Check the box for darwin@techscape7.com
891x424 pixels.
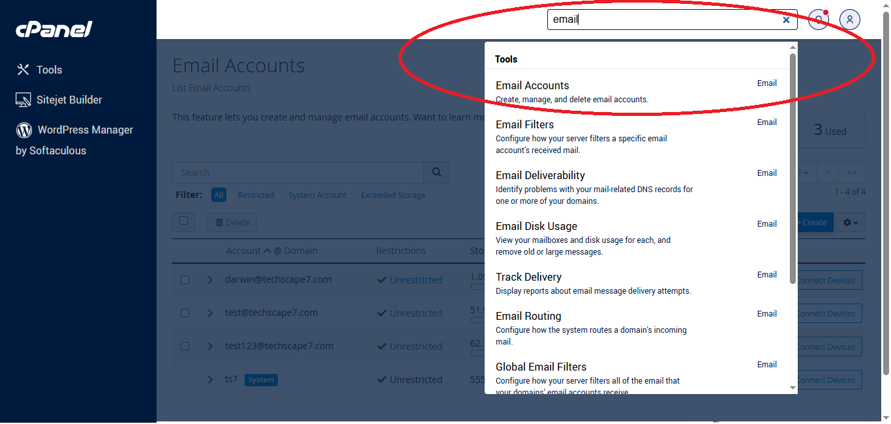click(185, 279)
